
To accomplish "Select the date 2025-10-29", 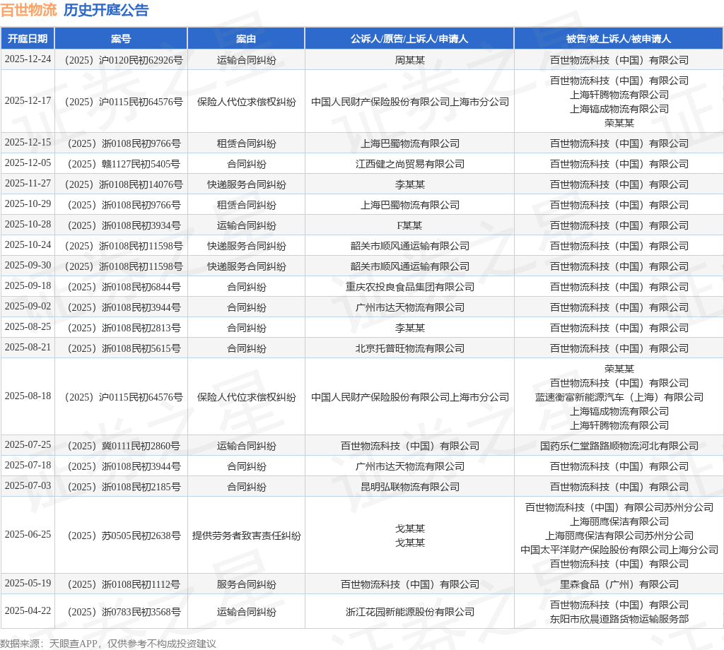I will pos(28,203).
